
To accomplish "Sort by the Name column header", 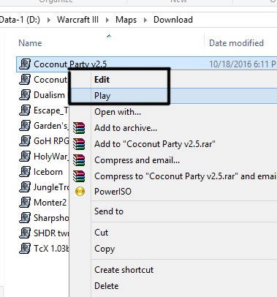I will coord(30,43).
